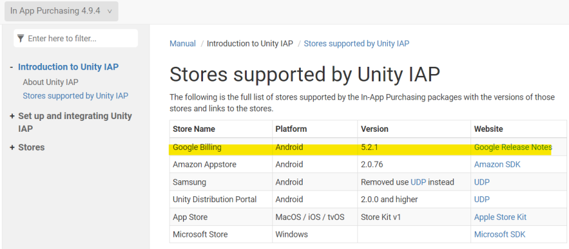569x249 pixels.
Task: Focus the "Enter here to filter..." field
Action: click(79, 39)
